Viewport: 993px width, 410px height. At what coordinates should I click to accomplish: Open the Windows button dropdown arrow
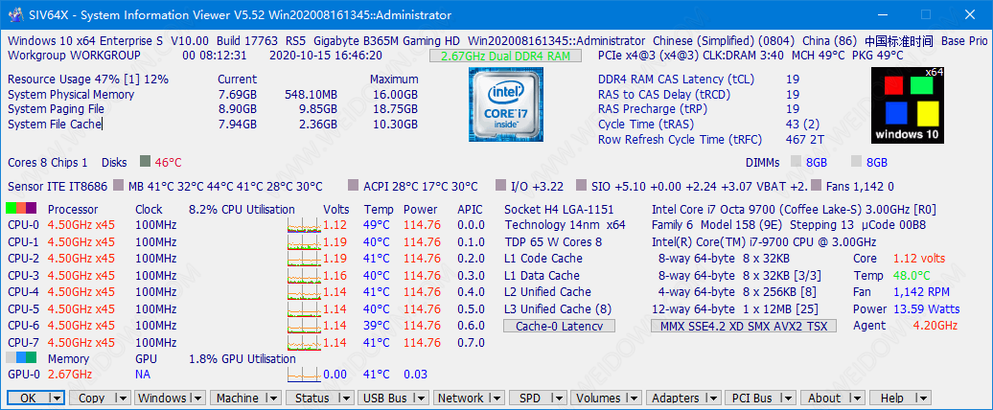coord(198,398)
